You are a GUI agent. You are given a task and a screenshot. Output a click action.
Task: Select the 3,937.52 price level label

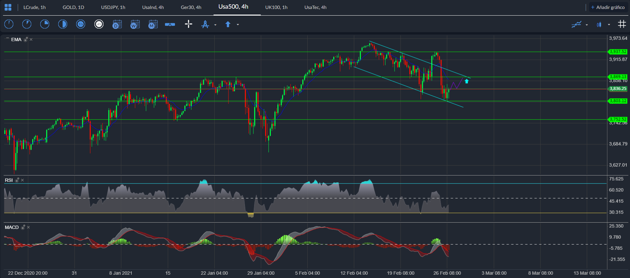(618, 52)
